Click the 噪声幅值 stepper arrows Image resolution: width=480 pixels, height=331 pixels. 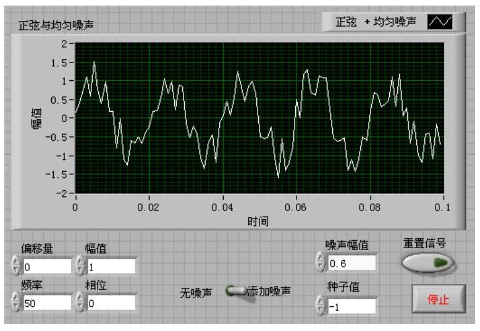(321, 262)
